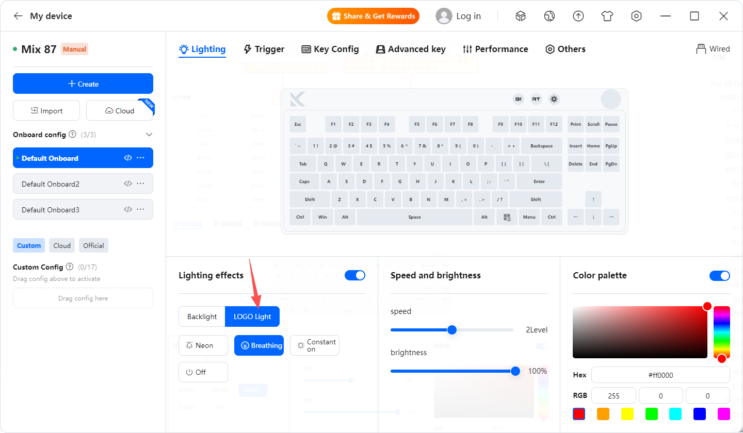Viewport: 743px width, 433px height.
Task: Click the brightness slider handle
Action: click(x=515, y=371)
